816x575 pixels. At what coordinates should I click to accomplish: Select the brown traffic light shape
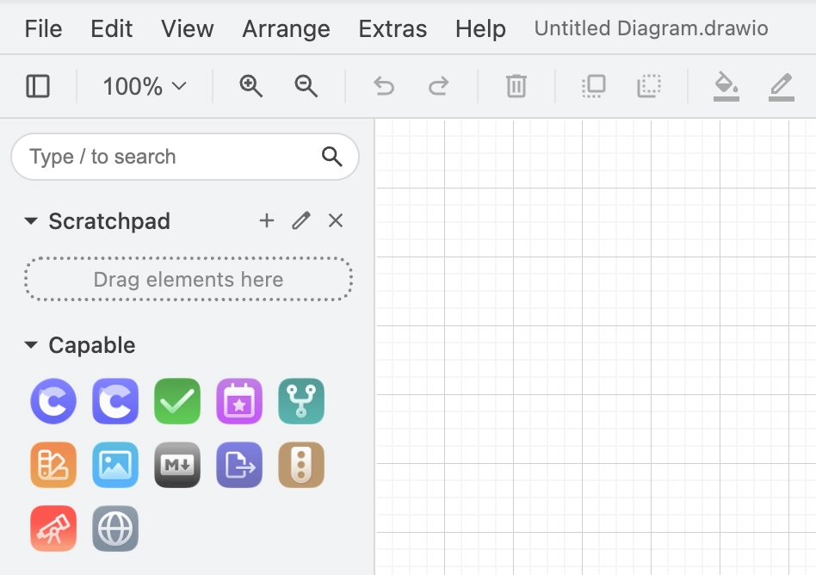click(x=301, y=465)
